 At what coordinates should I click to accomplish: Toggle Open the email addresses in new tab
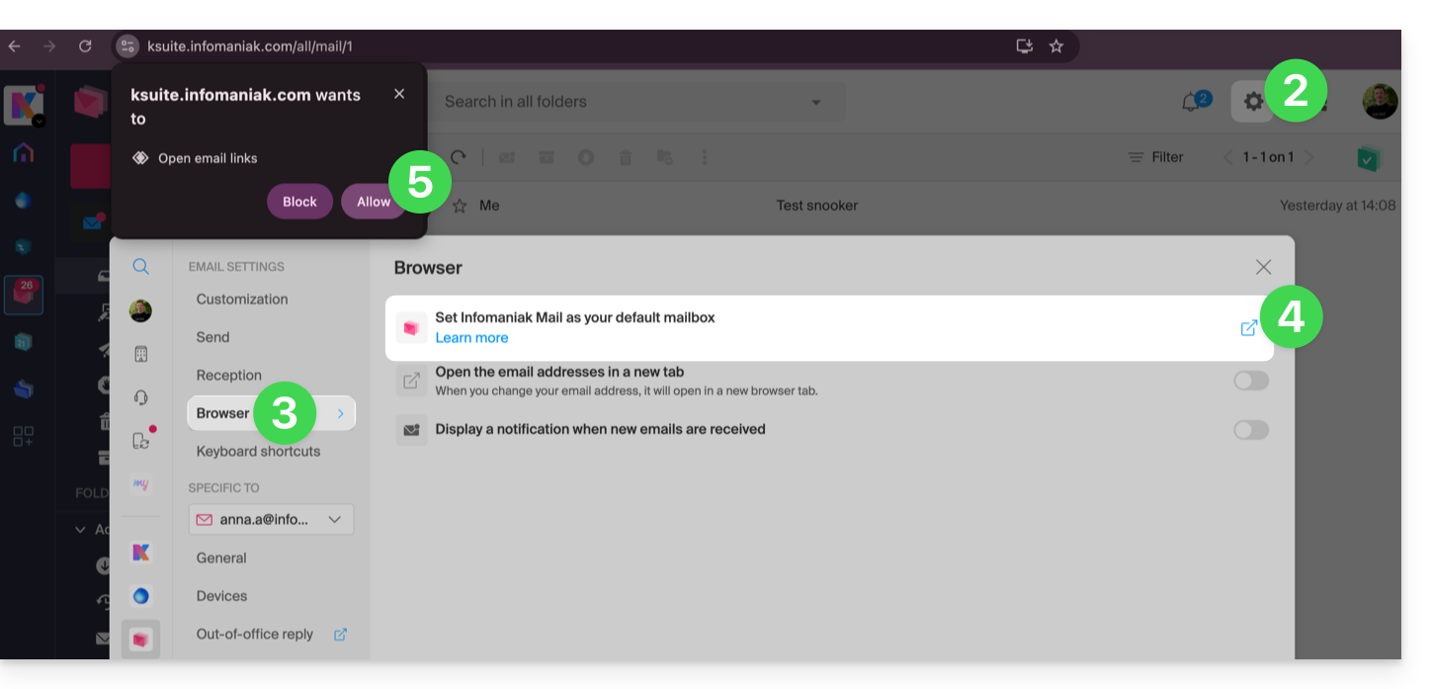pyautogui.click(x=1250, y=381)
